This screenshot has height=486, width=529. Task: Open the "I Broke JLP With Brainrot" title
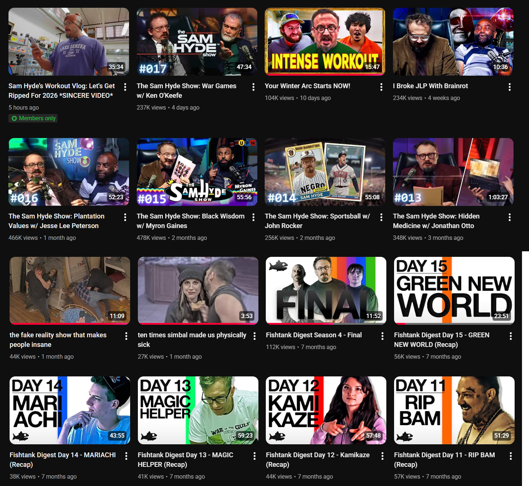(x=430, y=86)
